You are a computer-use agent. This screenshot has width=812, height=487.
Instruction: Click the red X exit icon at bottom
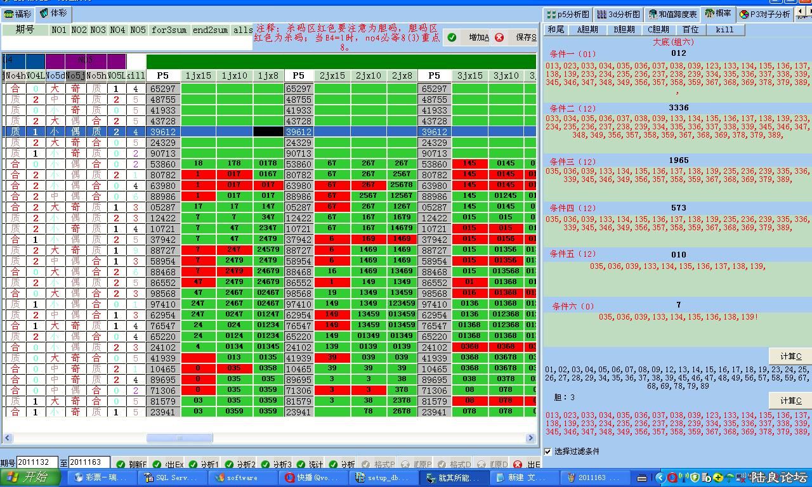(518, 464)
